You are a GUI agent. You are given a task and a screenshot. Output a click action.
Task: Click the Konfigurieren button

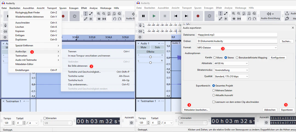(278, 58)
